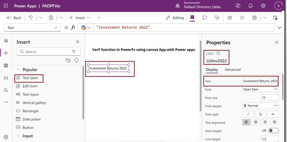Open the Font weight dropdown Normal

(260, 106)
